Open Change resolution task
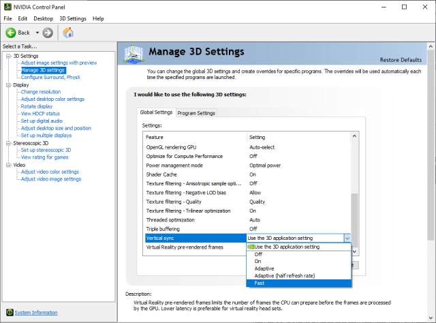Image resolution: width=436 pixels, height=323 pixels. (x=41, y=92)
